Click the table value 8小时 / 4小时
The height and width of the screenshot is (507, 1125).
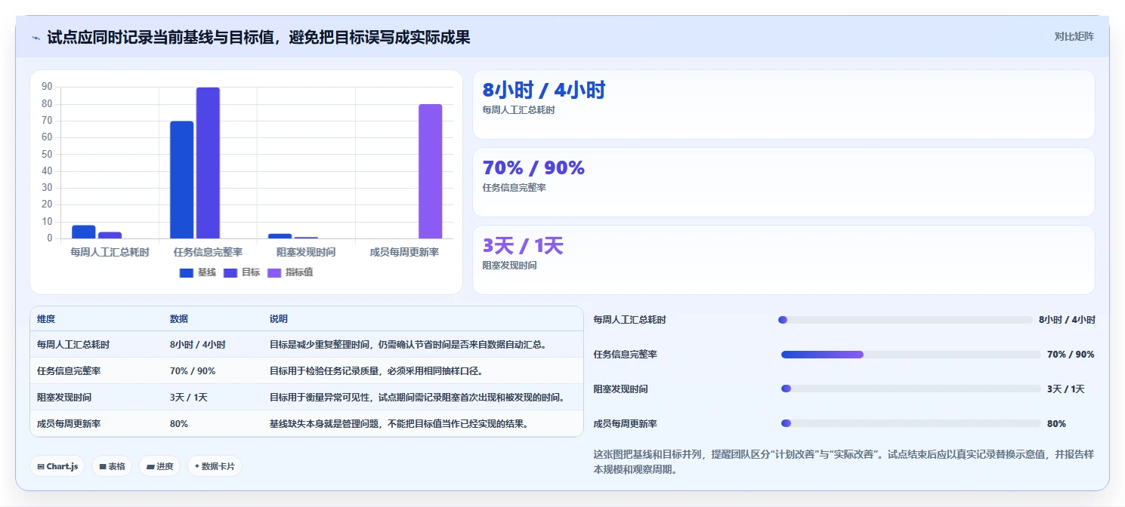198,345
